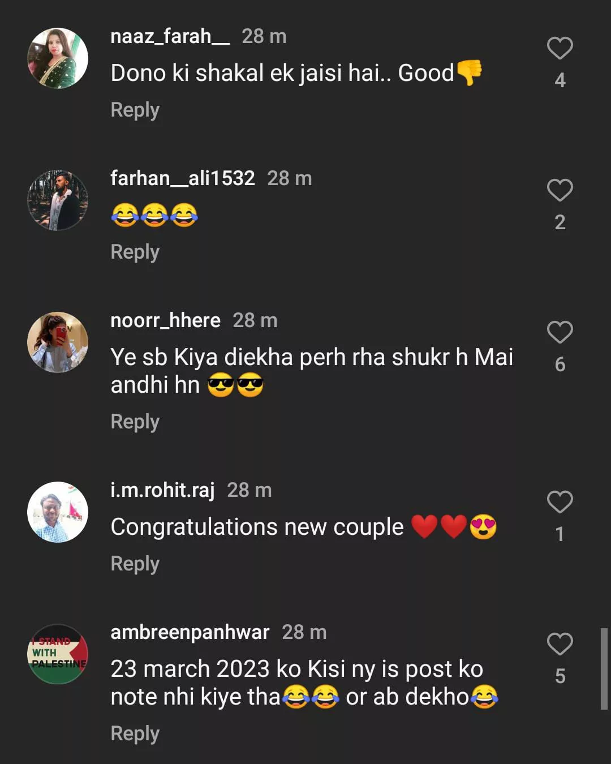Like noorr_hhere's comment
The height and width of the screenshot is (764, 611).
(560, 332)
